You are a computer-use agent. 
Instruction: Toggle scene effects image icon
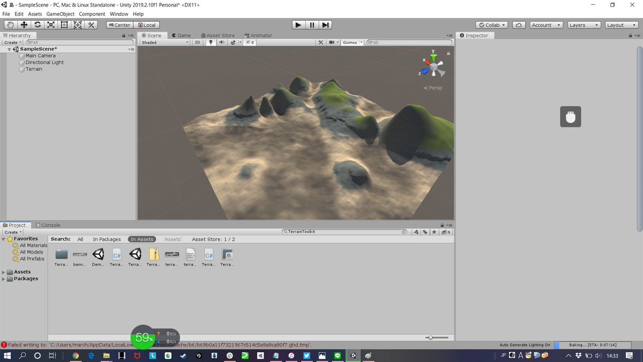coord(233,42)
